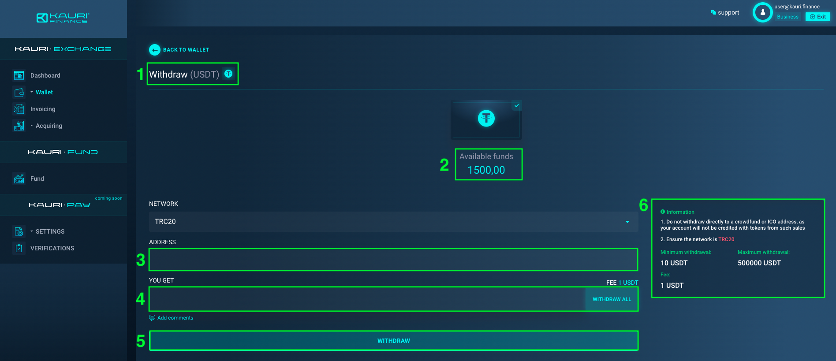Image resolution: width=836 pixels, height=361 pixels.
Task: Click the Tether icon beside Withdraw title
Action: tap(228, 74)
